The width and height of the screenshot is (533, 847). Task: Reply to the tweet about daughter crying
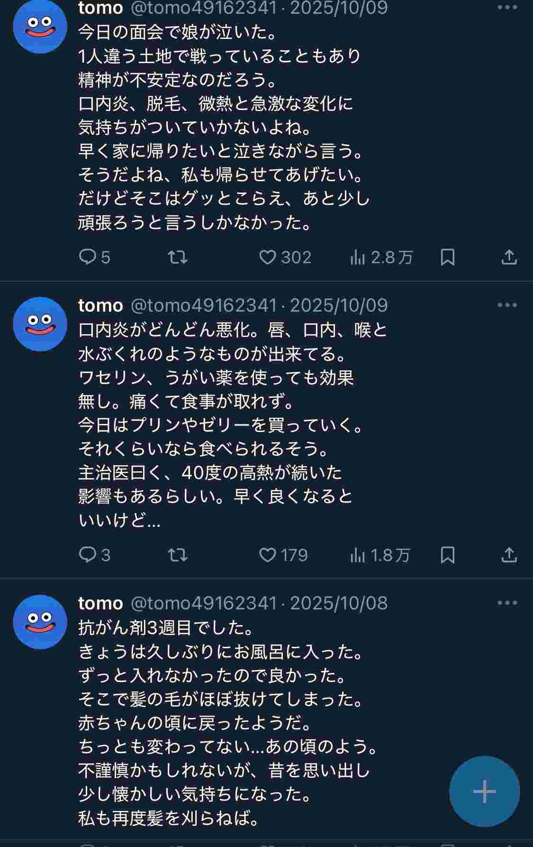(x=88, y=258)
